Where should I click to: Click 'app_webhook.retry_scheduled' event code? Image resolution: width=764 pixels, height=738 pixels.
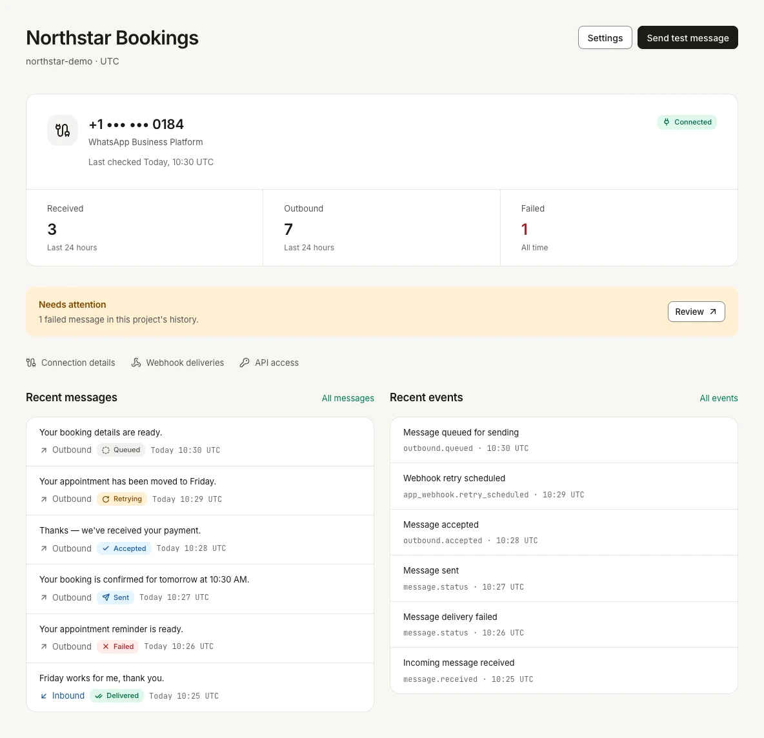tap(466, 494)
